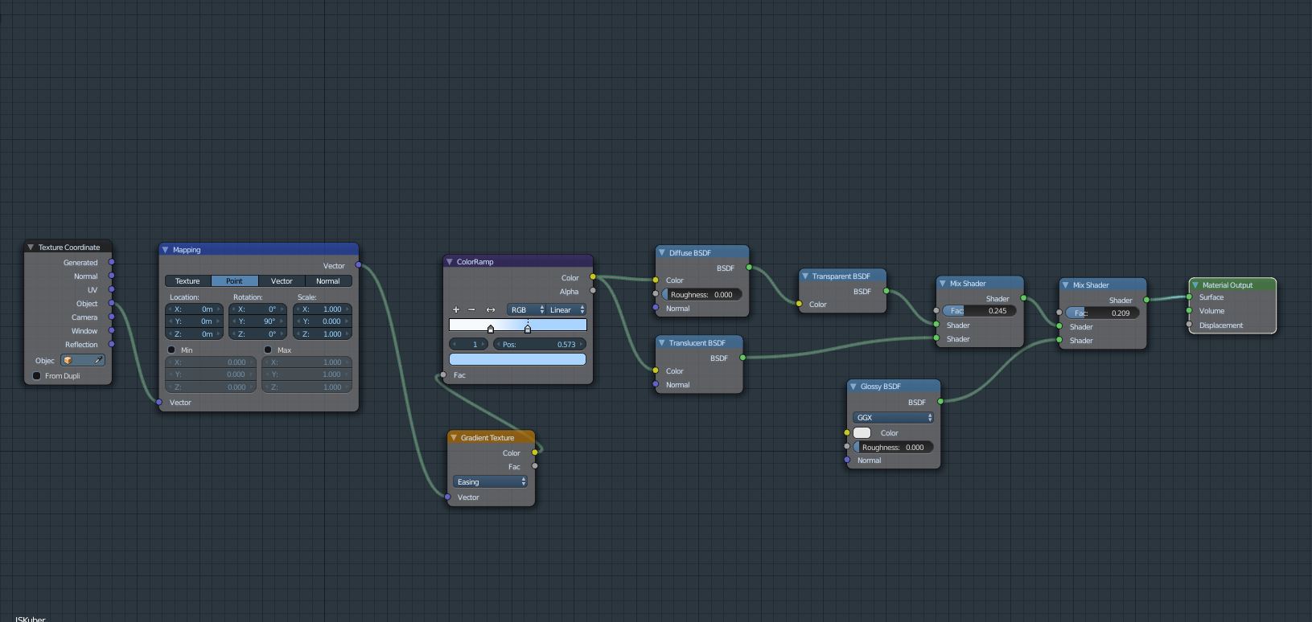Open the RGB color mode dropdown

pos(526,309)
